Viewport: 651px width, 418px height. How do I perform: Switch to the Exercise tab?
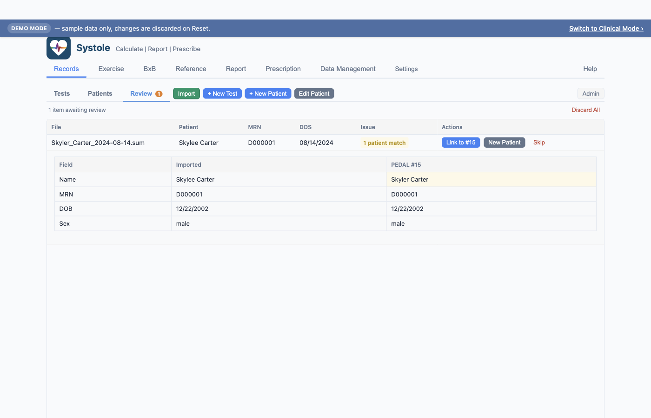111,69
